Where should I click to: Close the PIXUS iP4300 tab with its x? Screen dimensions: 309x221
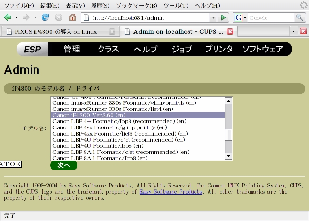[x=112, y=32]
